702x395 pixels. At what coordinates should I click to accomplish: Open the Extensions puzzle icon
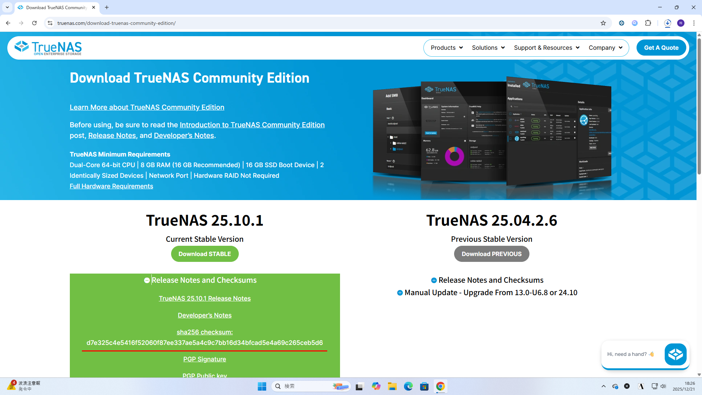(648, 23)
